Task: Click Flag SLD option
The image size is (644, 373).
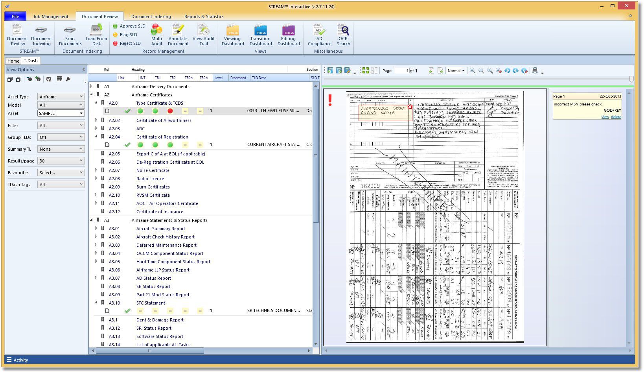Action: [127, 35]
